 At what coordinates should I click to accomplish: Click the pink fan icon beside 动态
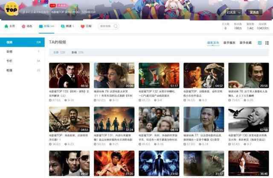pyautogui.click(x=23, y=26)
